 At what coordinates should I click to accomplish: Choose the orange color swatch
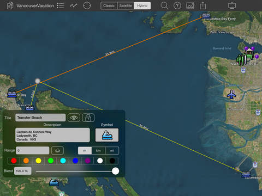[x=26, y=161]
